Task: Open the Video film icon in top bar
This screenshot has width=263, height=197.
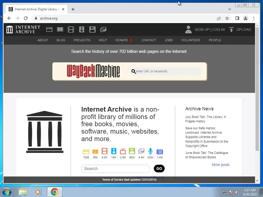Action: [x=71, y=29]
